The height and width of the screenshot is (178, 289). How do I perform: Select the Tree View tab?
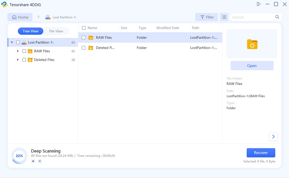31,31
